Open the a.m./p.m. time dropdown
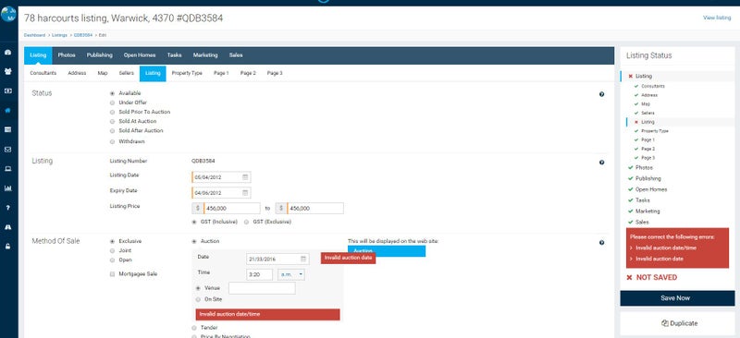Screen dimensions: 740x338 click(x=290, y=274)
